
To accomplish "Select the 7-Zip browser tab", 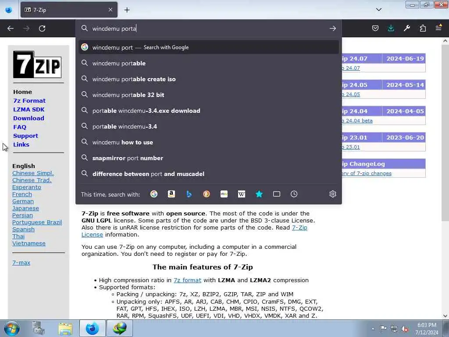I will point(69,10).
